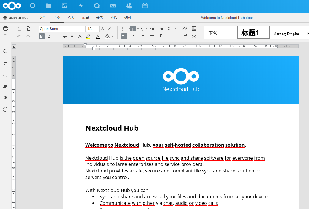The image size is (309, 209).
Task: Open the Nextcloud Dashboard circle icon
Action: coord(32,6)
